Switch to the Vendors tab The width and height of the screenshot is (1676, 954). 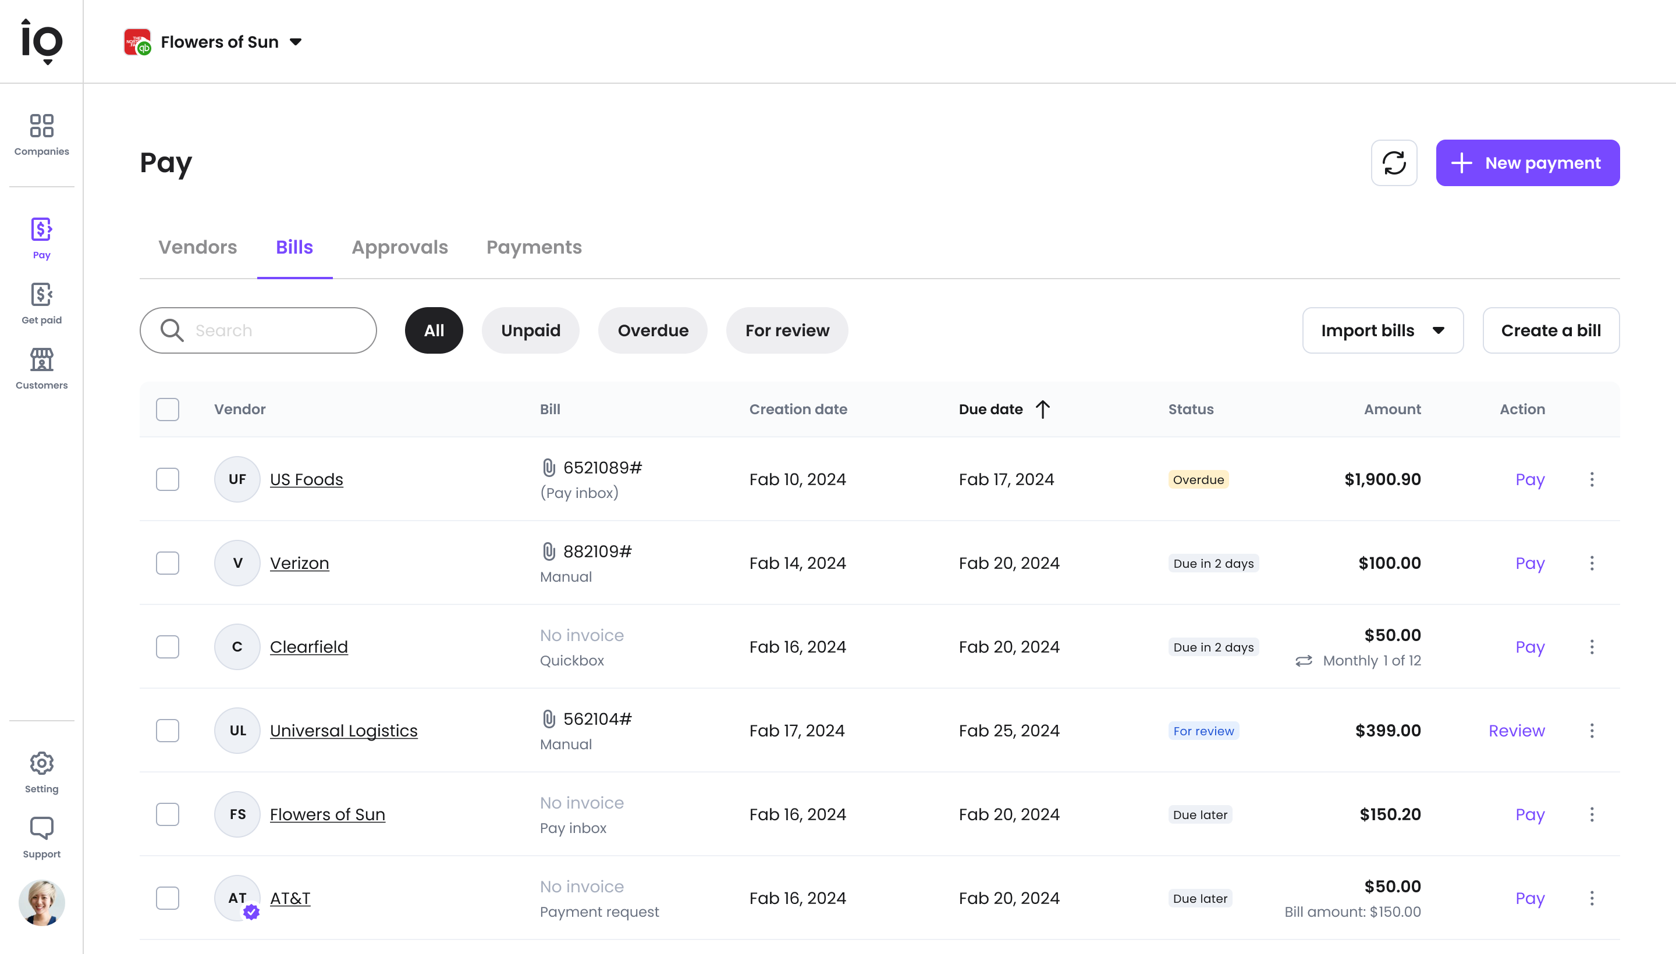tap(198, 248)
